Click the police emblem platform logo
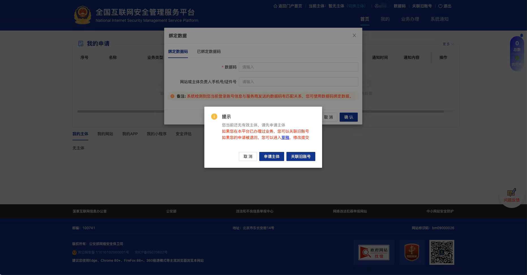 (x=82, y=15)
